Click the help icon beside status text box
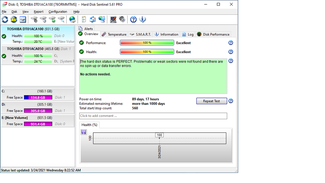 pyautogui.click(x=231, y=61)
